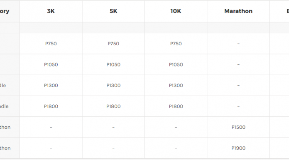Click P1800 under the 5K column
289x160 pixels.
(x=113, y=106)
